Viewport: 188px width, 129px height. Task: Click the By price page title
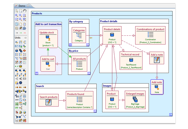[73, 51]
